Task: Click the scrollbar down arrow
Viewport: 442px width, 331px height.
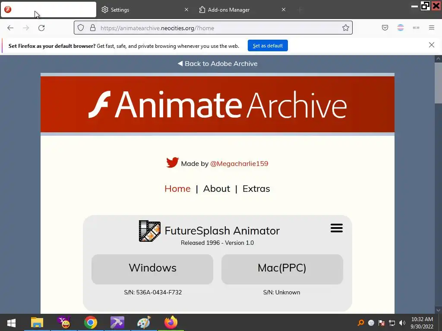Action: tap(438, 310)
